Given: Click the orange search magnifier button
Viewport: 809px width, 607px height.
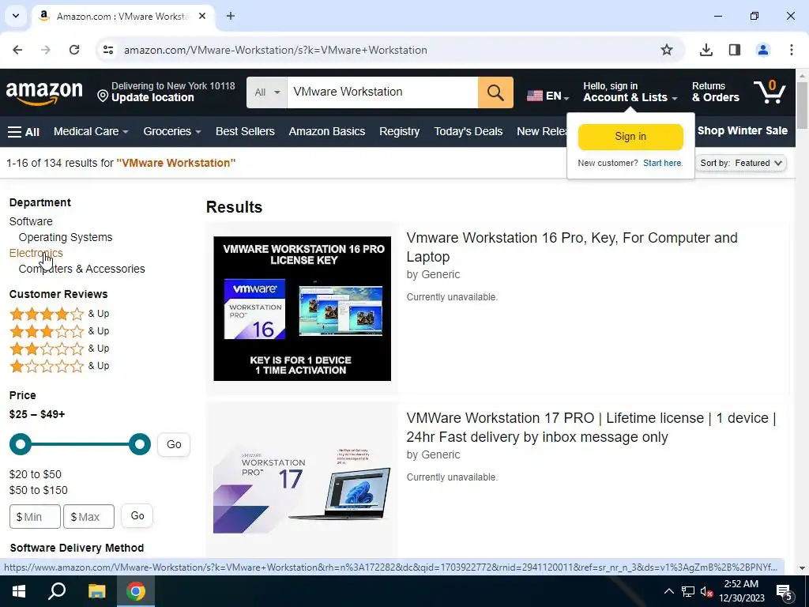Looking at the screenshot, I should (x=495, y=92).
